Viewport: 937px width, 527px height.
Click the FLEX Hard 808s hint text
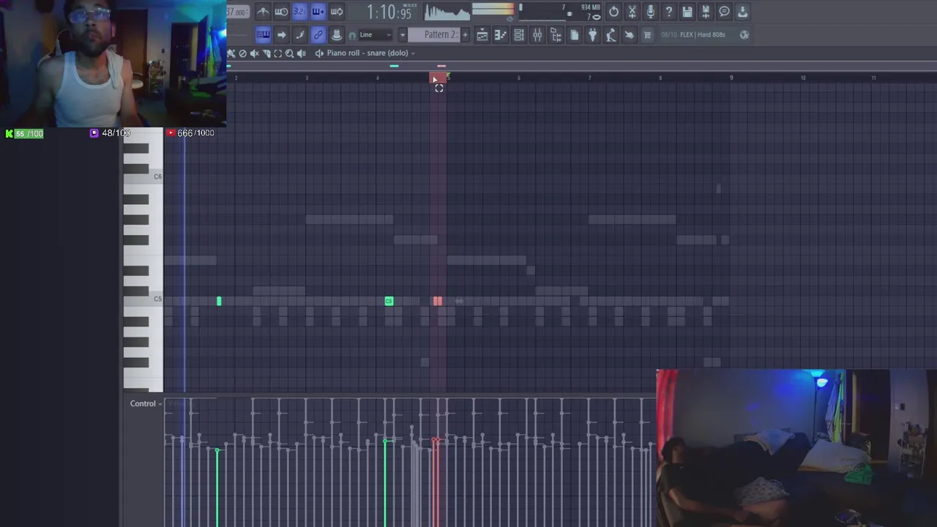coord(703,34)
